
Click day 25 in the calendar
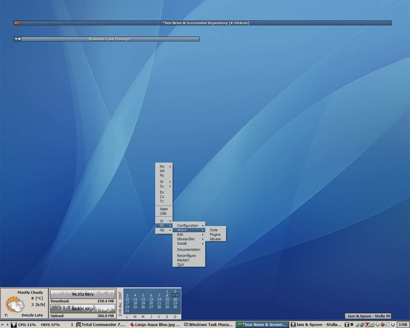tap(135, 307)
